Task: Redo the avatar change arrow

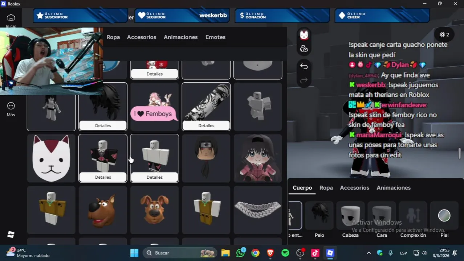Action: coord(304,80)
